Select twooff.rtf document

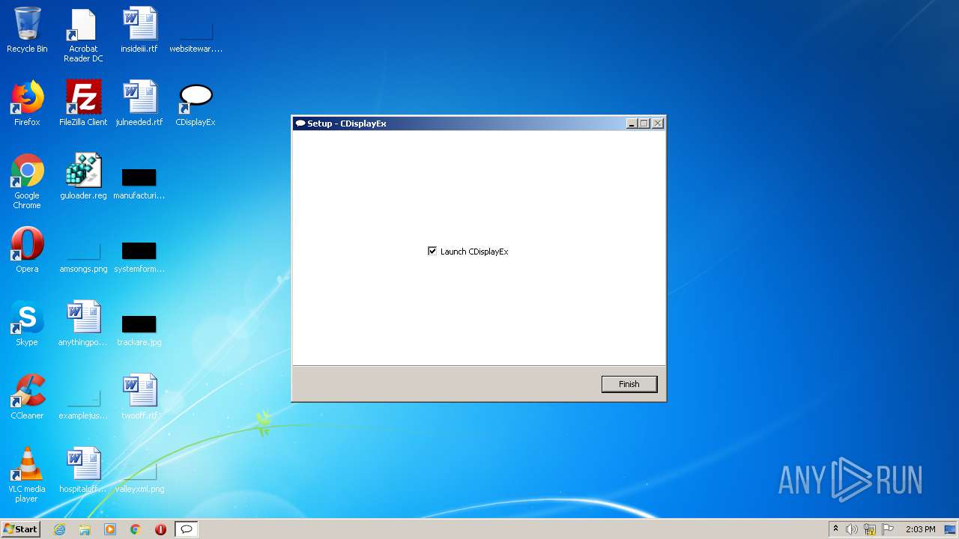[x=139, y=398]
